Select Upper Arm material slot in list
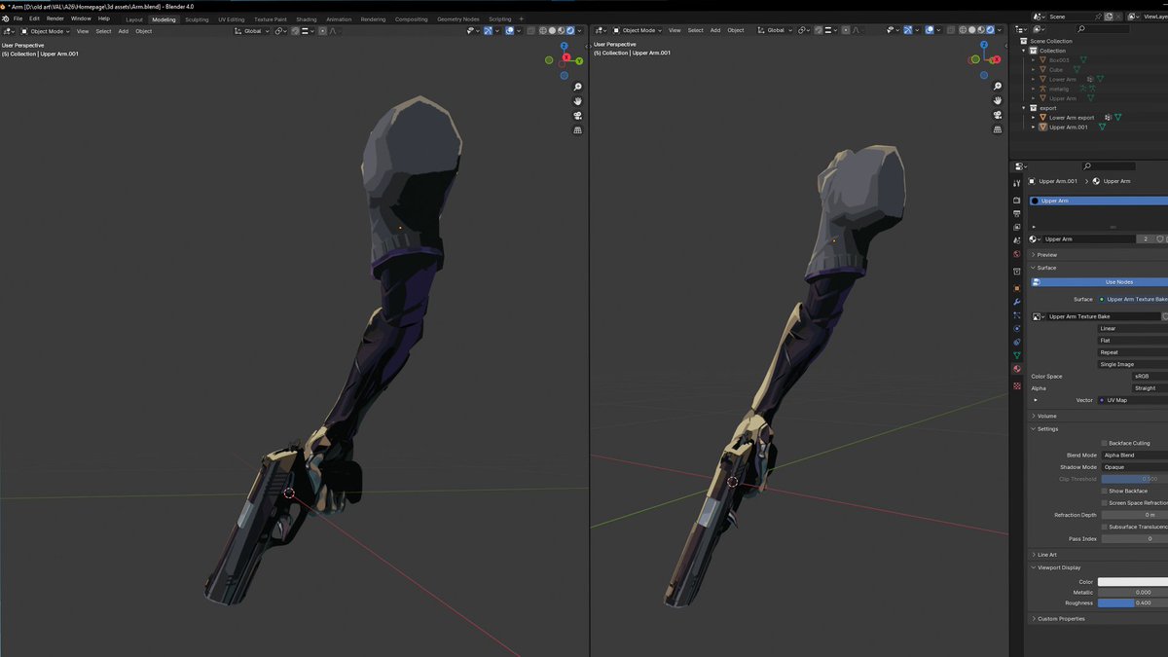The width and height of the screenshot is (1168, 657). pos(1099,201)
